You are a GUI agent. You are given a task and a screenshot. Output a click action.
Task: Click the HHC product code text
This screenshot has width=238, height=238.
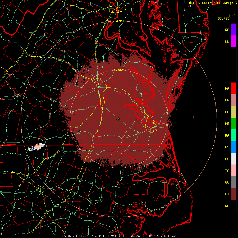click(232, 16)
